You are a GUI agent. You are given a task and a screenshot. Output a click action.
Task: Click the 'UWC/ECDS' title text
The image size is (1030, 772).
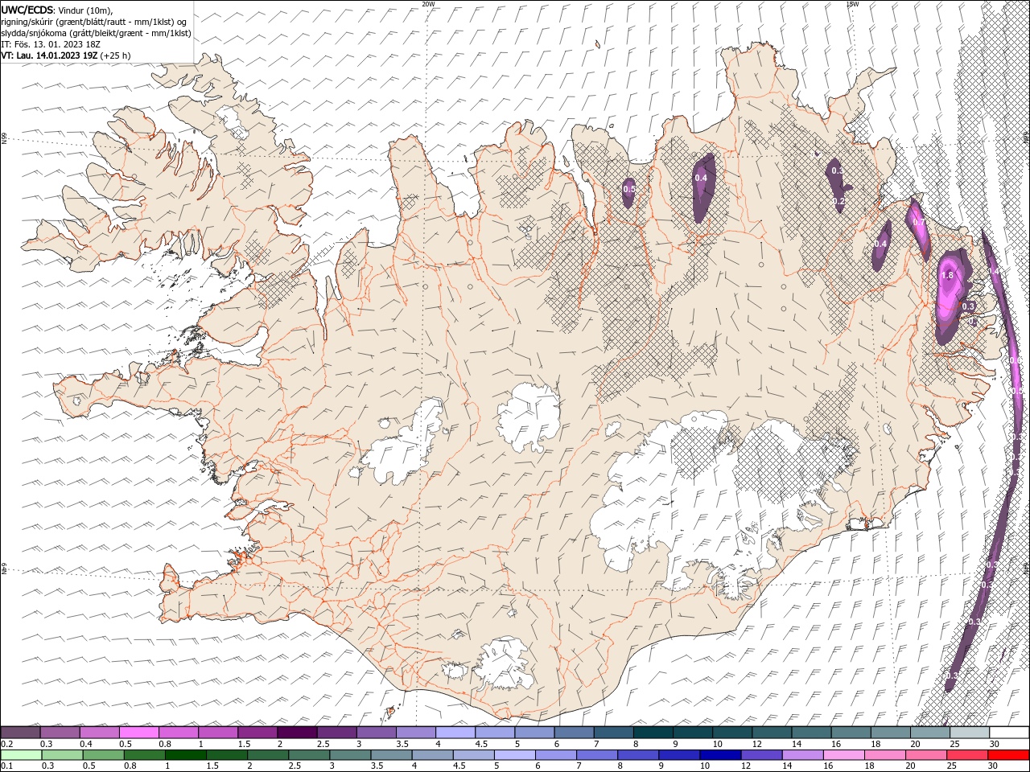[x=27, y=10]
